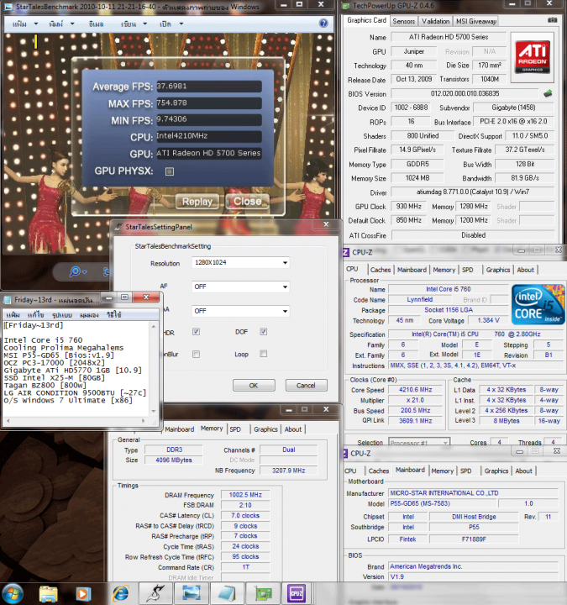The image size is (567, 605).
Task: Click Close on the benchmark results
Action: 247,202
